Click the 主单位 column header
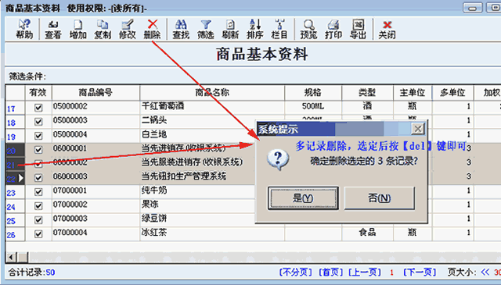The height and width of the screenshot is (285, 501). [x=413, y=93]
